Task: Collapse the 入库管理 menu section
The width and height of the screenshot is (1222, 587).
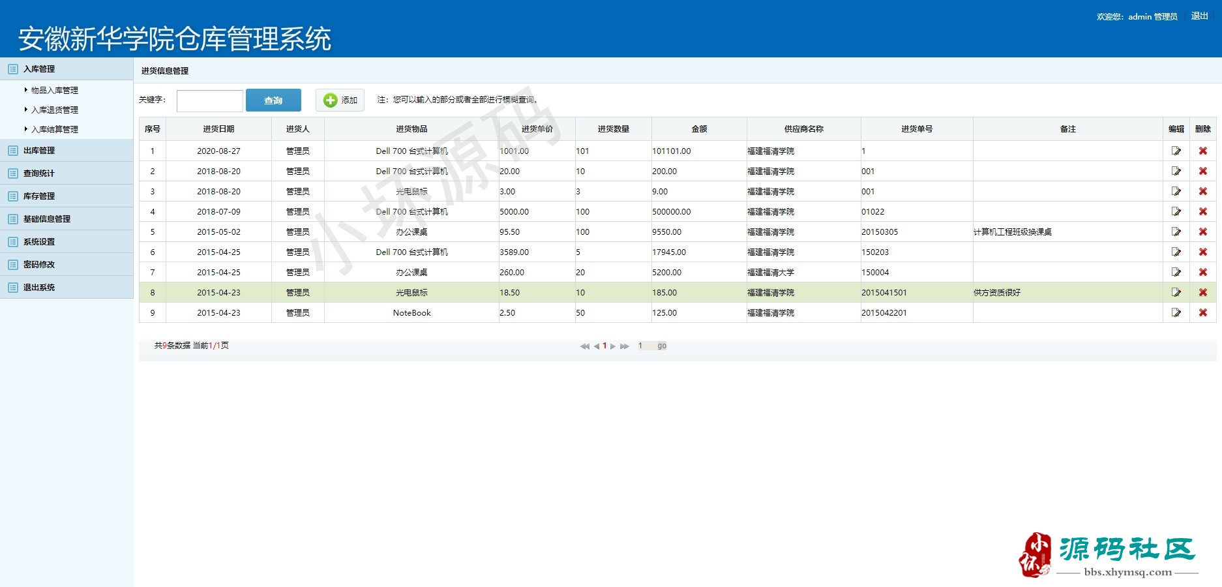Action: click(39, 69)
